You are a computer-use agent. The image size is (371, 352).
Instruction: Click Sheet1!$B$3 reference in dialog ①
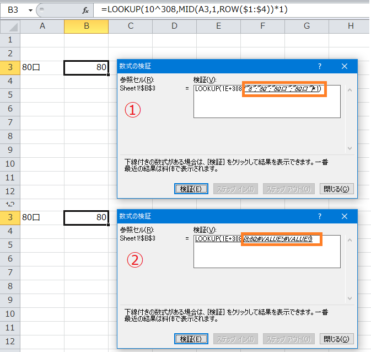(137, 88)
